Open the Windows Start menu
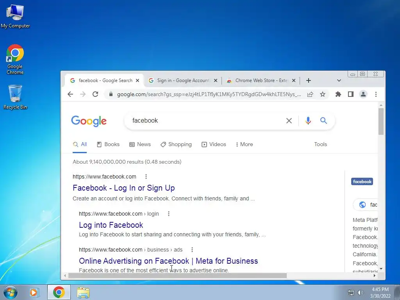 pos(11,292)
